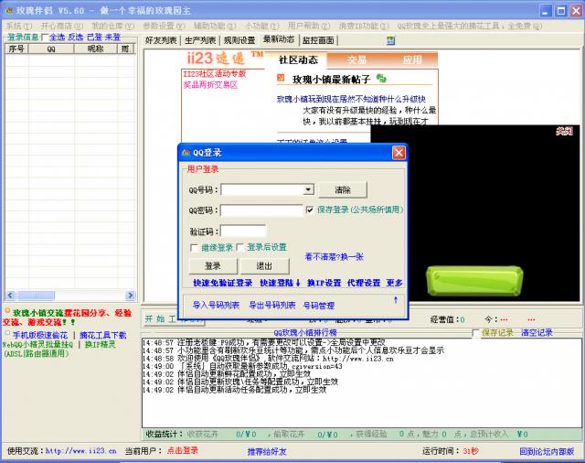Open the QQ号码 dropdown list

pyautogui.click(x=308, y=189)
